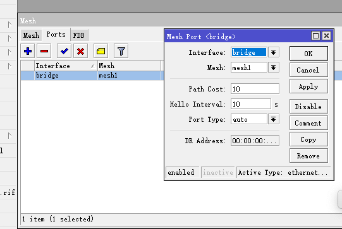The height and width of the screenshot is (229, 342).
Task: Focus the Interface field showing bridge
Action: point(249,52)
